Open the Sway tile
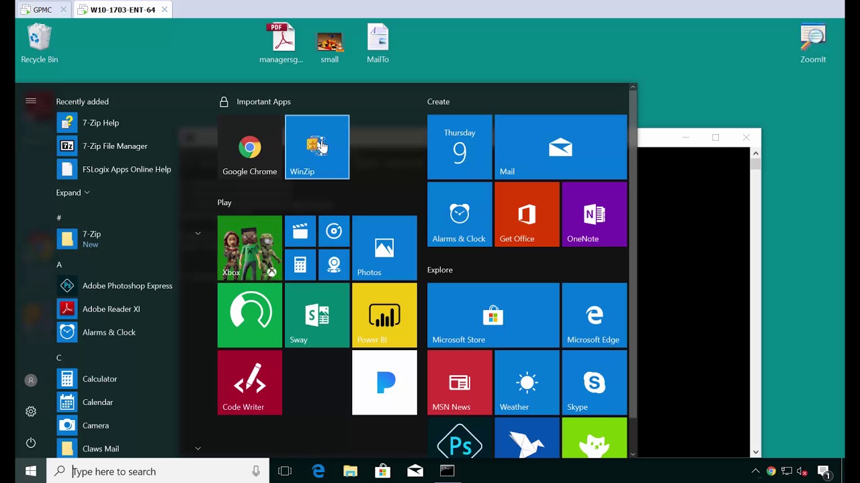Screen dimensions: 860x483 tap(317, 315)
